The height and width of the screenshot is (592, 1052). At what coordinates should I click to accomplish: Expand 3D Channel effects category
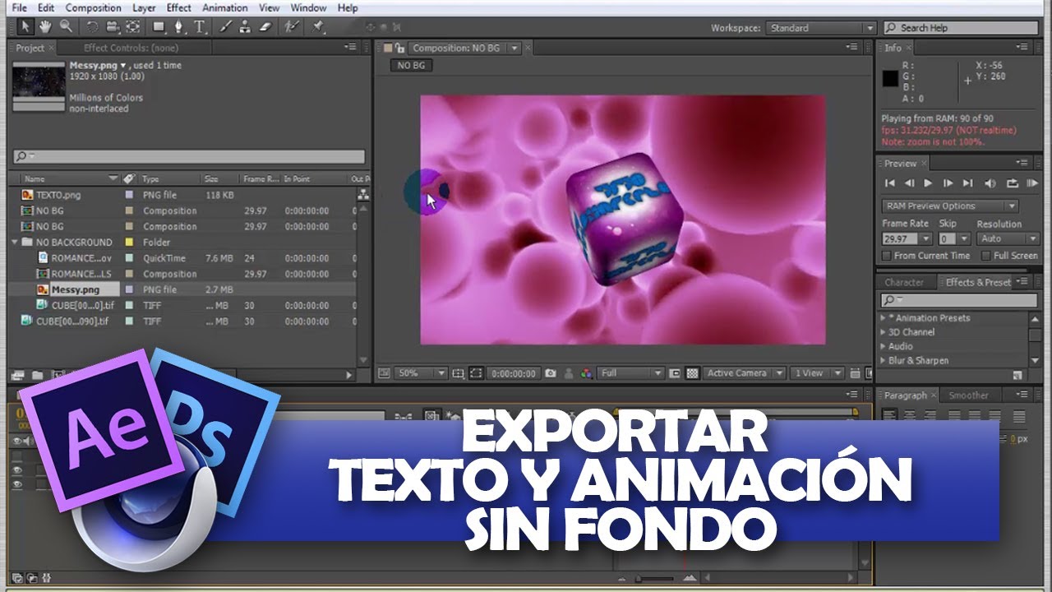pyautogui.click(x=884, y=332)
